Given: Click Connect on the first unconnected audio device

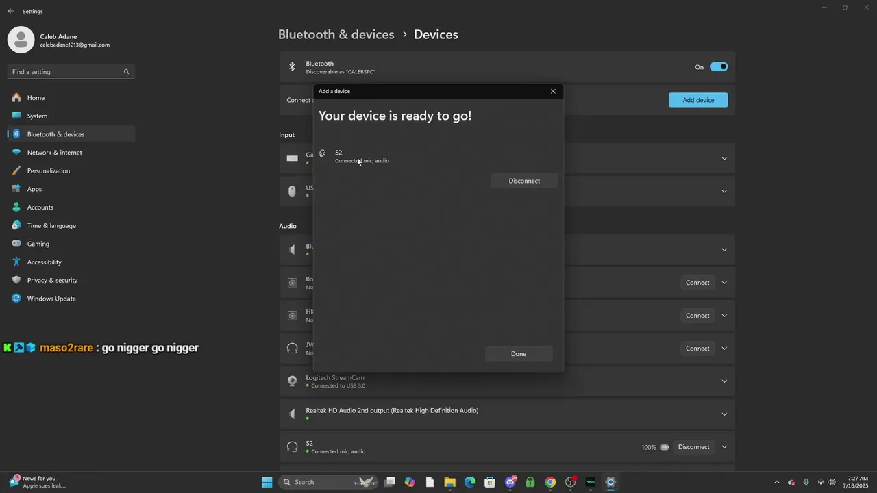Looking at the screenshot, I should coord(697,283).
